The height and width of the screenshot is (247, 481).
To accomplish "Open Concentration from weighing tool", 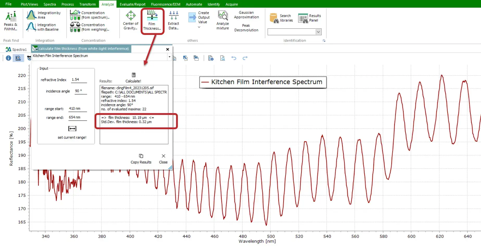I will tap(90, 27).
